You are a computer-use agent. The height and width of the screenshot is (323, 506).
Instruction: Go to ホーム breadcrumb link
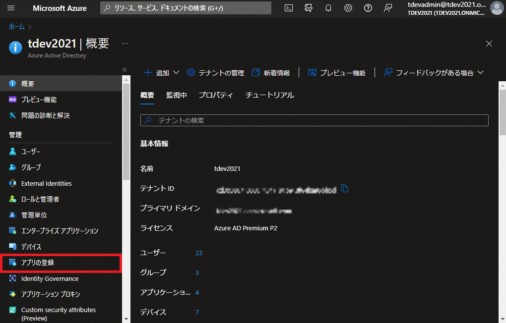tap(16, 27)
